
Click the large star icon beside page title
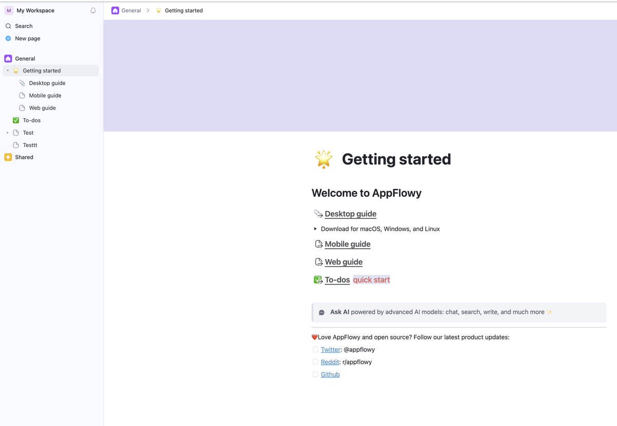tap(323, 159)
